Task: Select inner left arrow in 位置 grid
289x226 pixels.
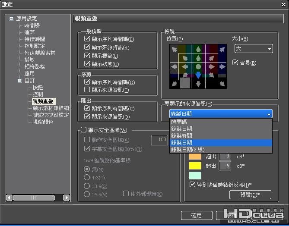Action: point(185,66)
